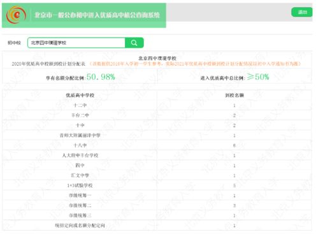Click the ≥50% total ratio value
Screen dimensions: 318x234
(258, 77)
